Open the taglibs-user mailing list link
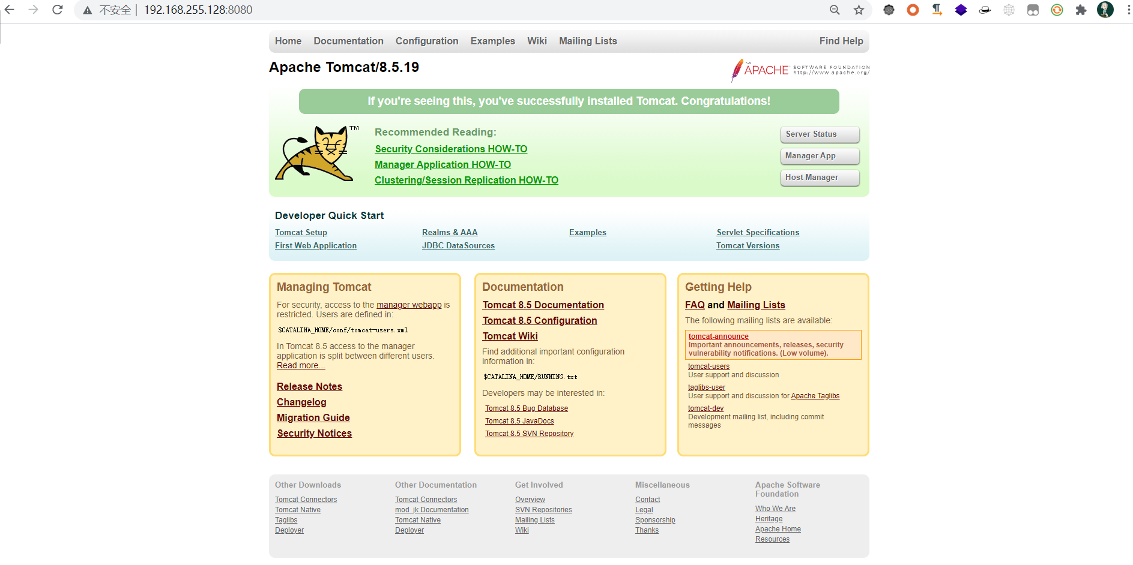Viewport: 1133px width, 565px height. (x=707, y=387)
